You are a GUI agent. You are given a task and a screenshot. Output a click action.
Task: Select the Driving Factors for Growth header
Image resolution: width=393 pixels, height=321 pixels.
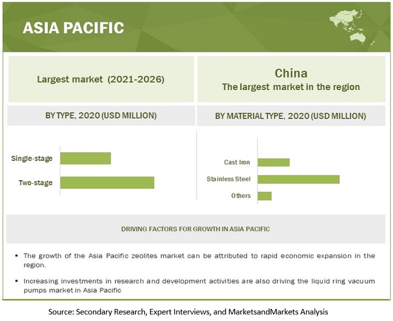click(x=195, y=229)
